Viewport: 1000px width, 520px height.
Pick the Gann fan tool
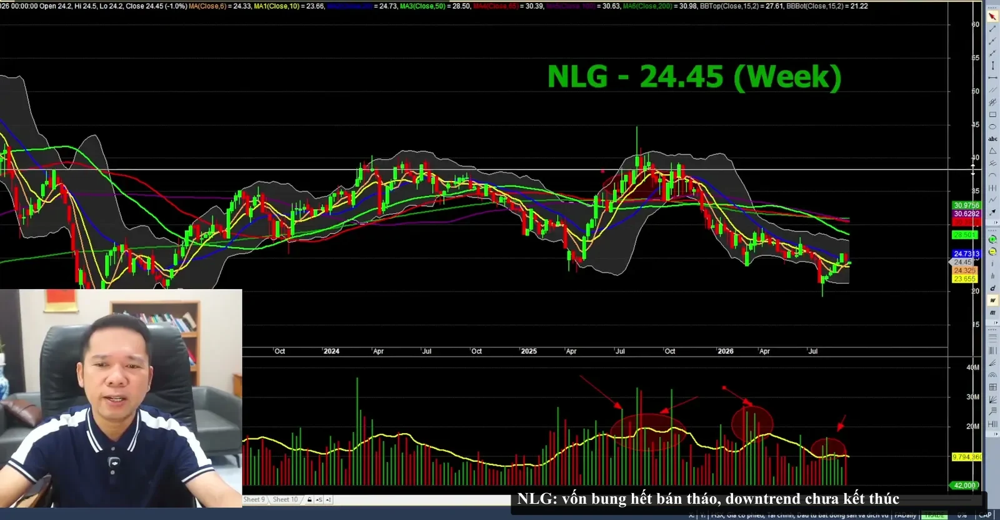(x=992, y=400)
